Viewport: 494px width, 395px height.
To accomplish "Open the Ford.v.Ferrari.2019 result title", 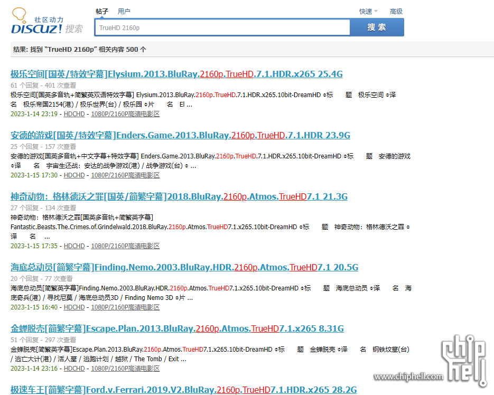I will pos(184,390).
